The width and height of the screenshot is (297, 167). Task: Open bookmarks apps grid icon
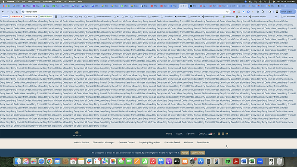56,17
